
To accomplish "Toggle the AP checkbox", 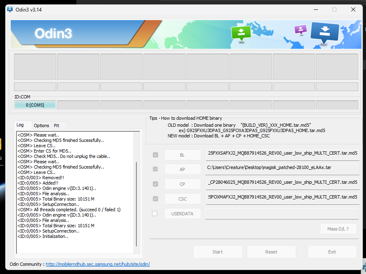I will 155,169.
